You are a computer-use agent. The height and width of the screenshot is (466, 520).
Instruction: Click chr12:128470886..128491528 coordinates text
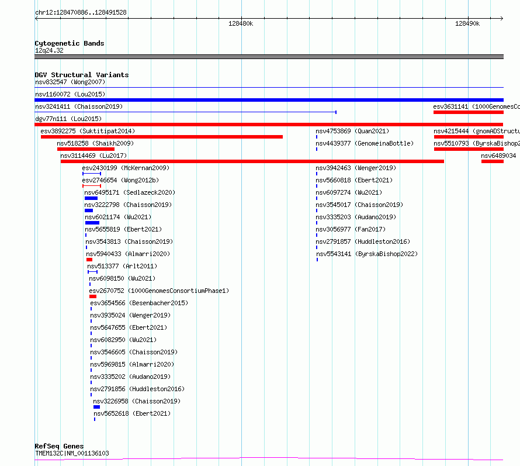click(x=81, y=12)
